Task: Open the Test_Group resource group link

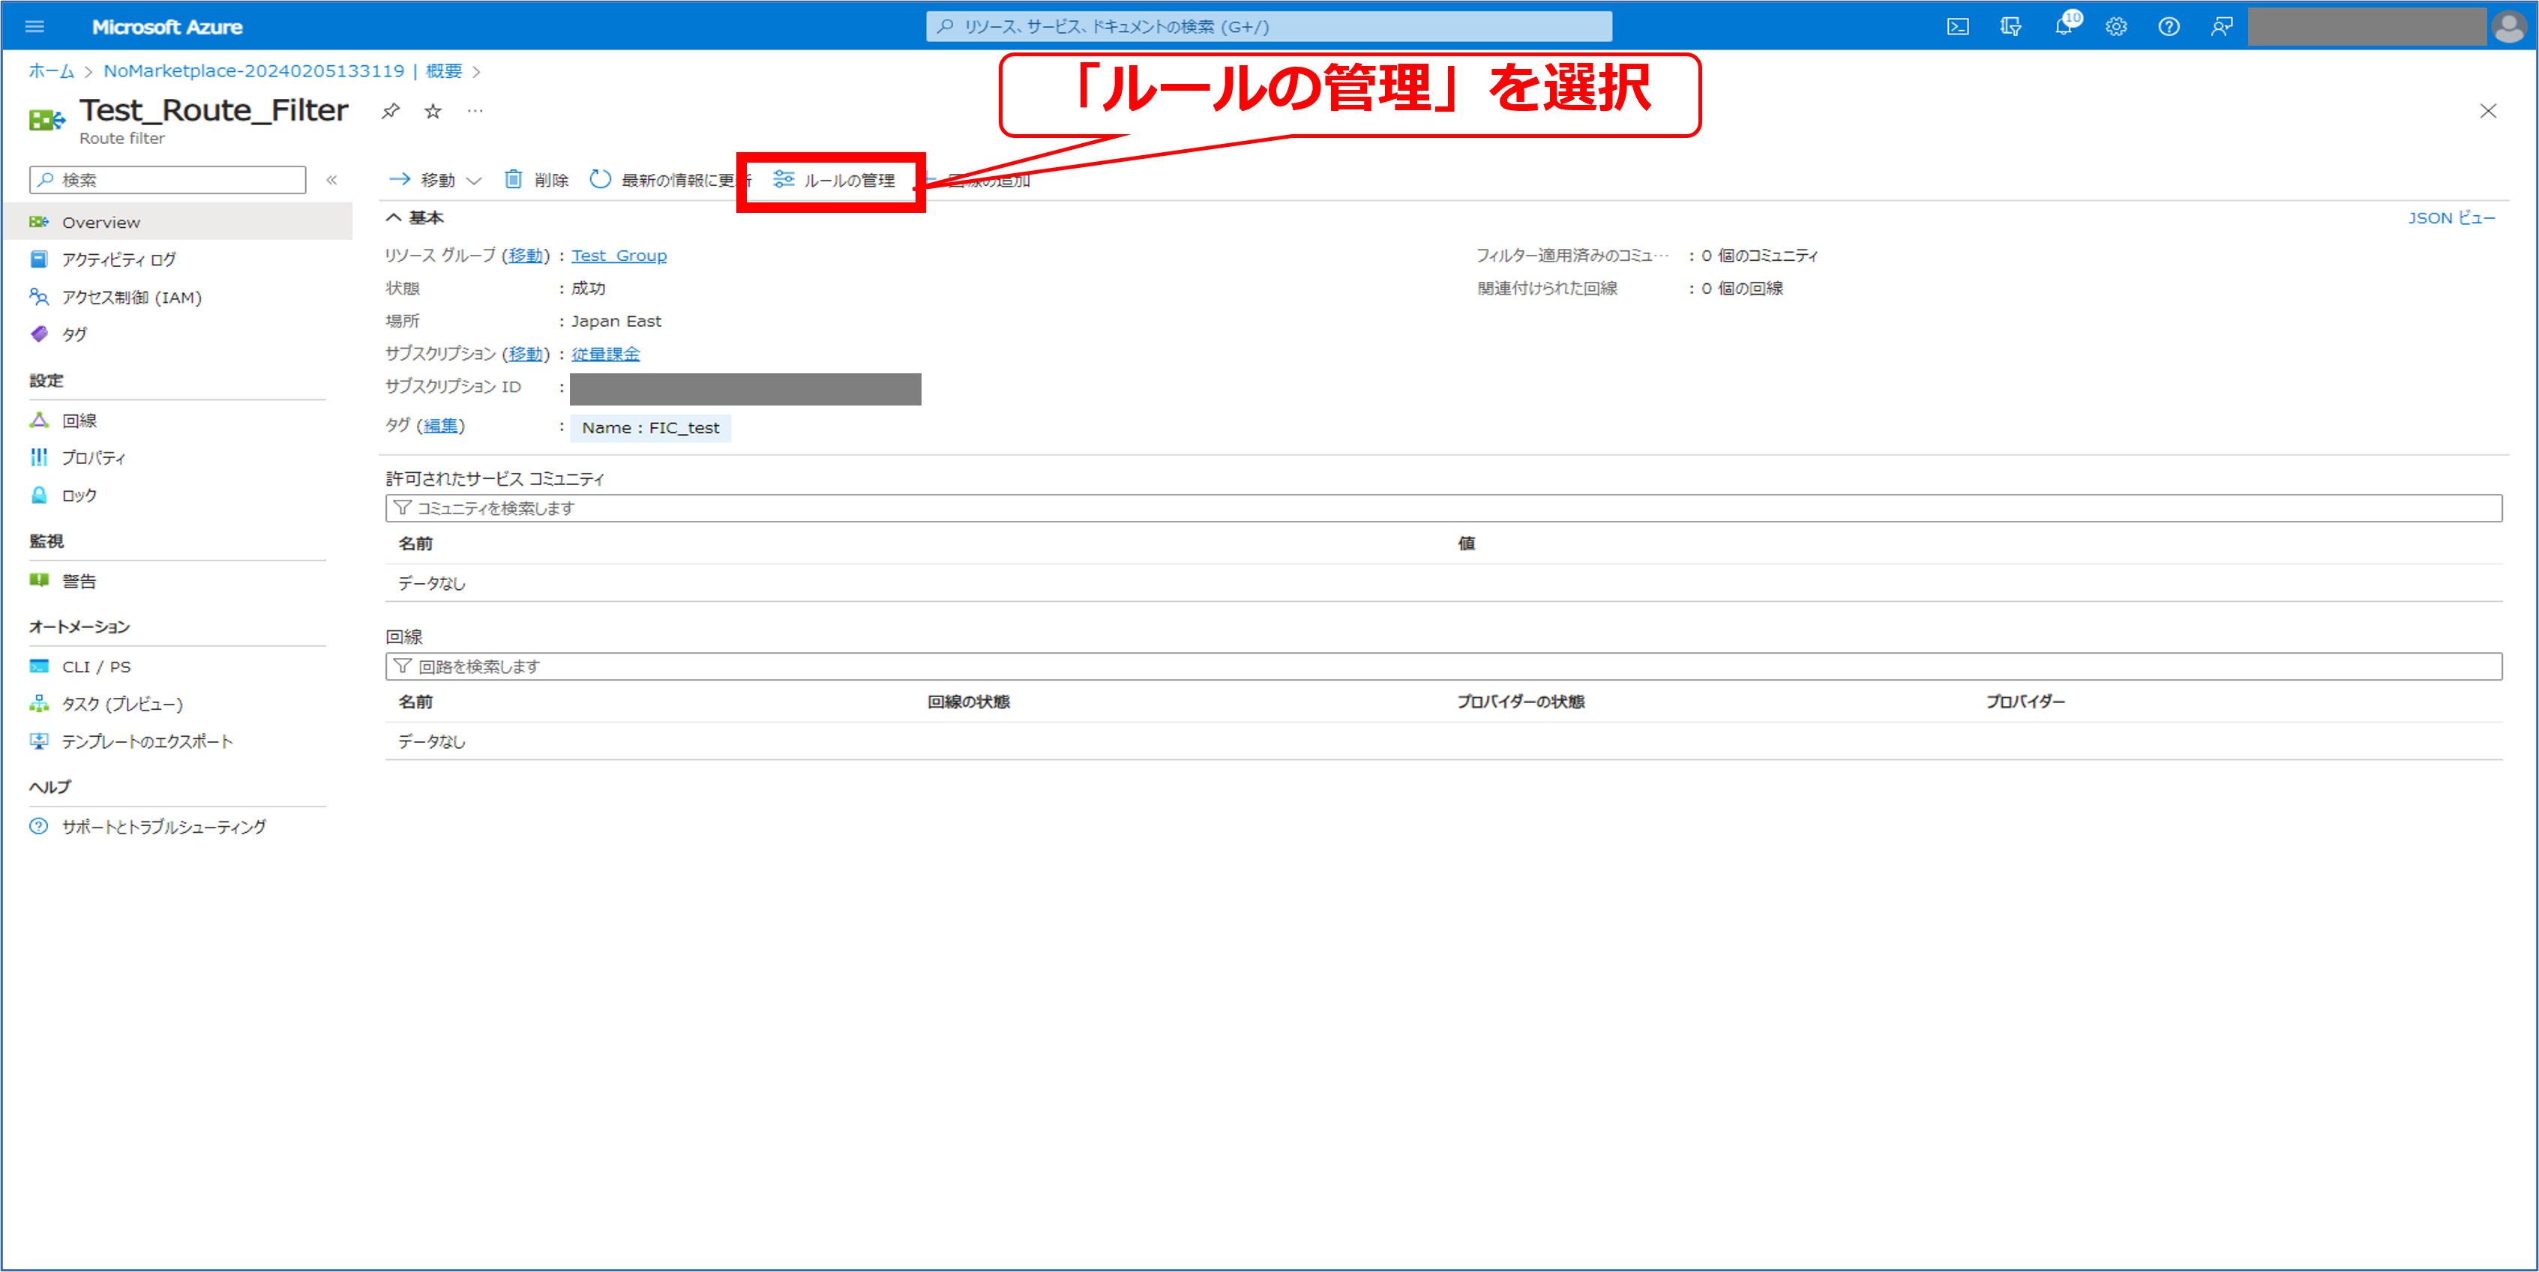Action: [x=619, y=255]
